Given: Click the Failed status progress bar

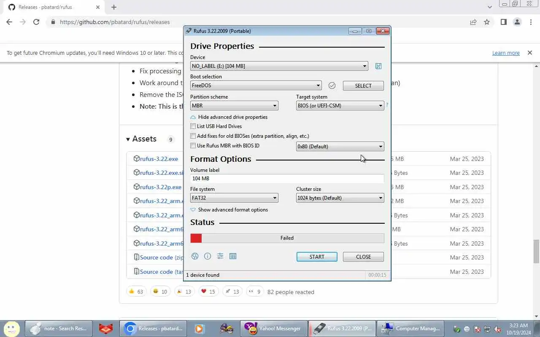Looking at the screenshot, I should (287, 238).
